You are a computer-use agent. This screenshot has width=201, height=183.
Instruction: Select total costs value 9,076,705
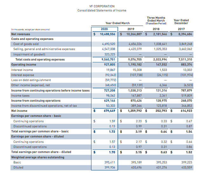(x=135, y=60)
